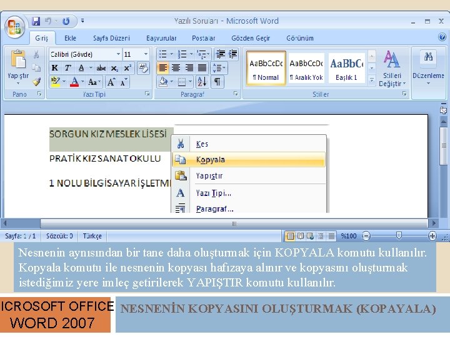Open the Yazı Tipi dialog launcher
450x337 pixels.
pyautogui.click(x=147, y=94)
